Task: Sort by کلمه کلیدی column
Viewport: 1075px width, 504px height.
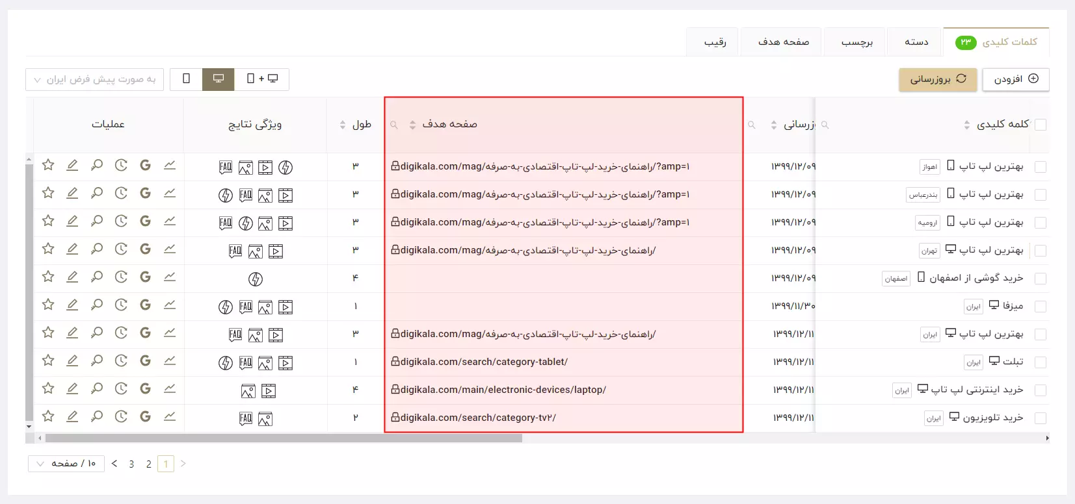Action: 967,125
